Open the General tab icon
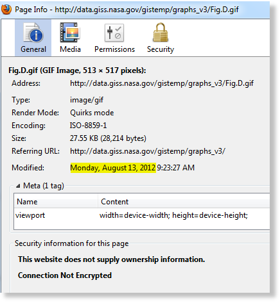Viewport: 280px width, 303px height. tap(33, 33)
